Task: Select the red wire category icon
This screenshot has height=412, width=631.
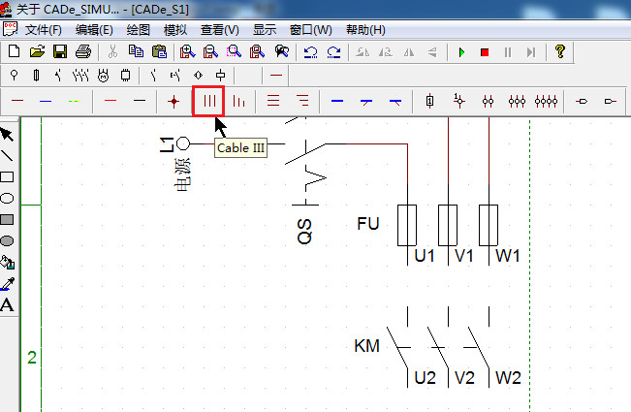Action: point(276,76)
